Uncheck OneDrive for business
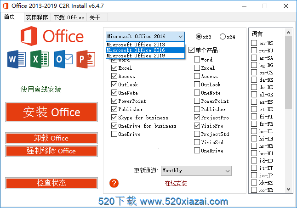The width and height of the screenshot is (297, 208). pyautogui.click(x=114, y=125)
